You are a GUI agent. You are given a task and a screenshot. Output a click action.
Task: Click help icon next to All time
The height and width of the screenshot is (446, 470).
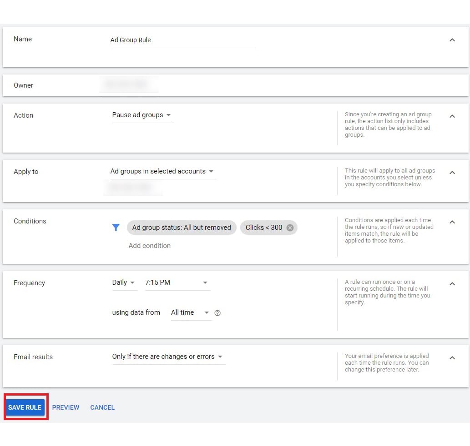click(217, 313)
